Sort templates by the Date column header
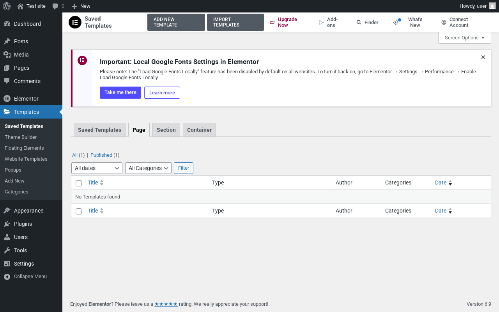 [x=441, y=183]
